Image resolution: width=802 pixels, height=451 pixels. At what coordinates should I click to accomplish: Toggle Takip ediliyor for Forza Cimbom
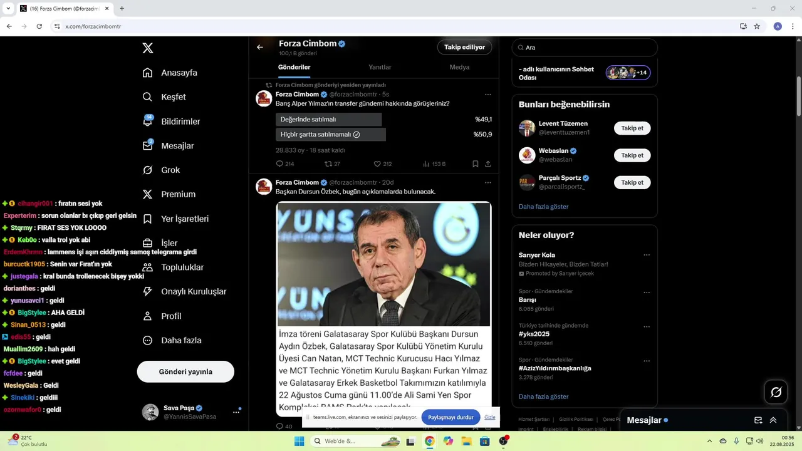click(x=465, y=47)
